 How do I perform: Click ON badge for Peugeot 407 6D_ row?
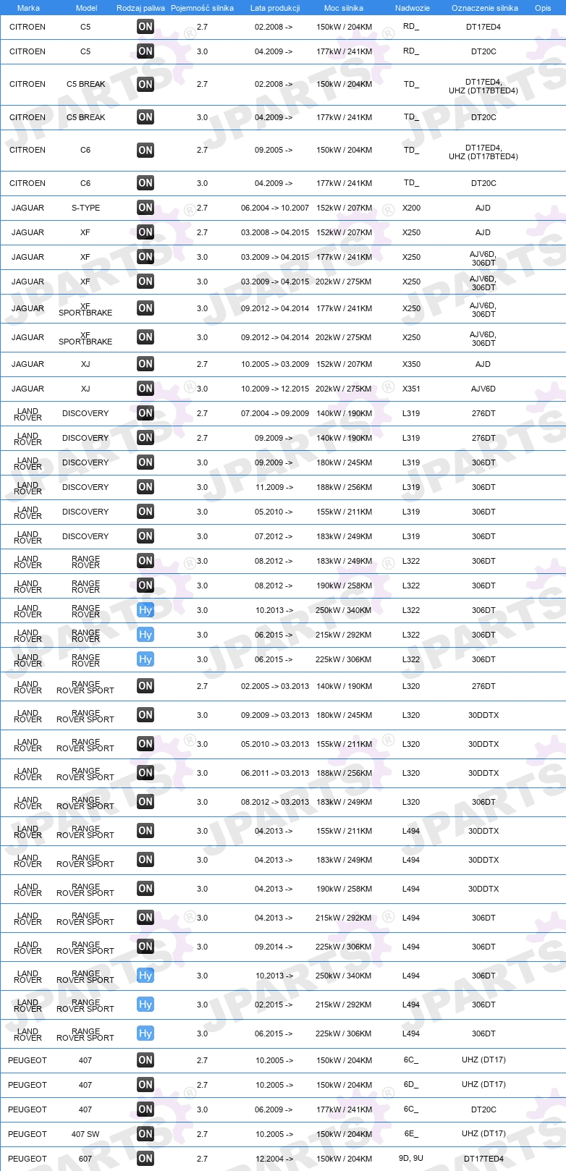(145, 1085)
